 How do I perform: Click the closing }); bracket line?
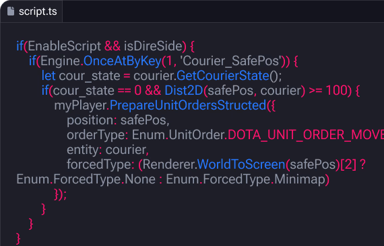(60, 195)
